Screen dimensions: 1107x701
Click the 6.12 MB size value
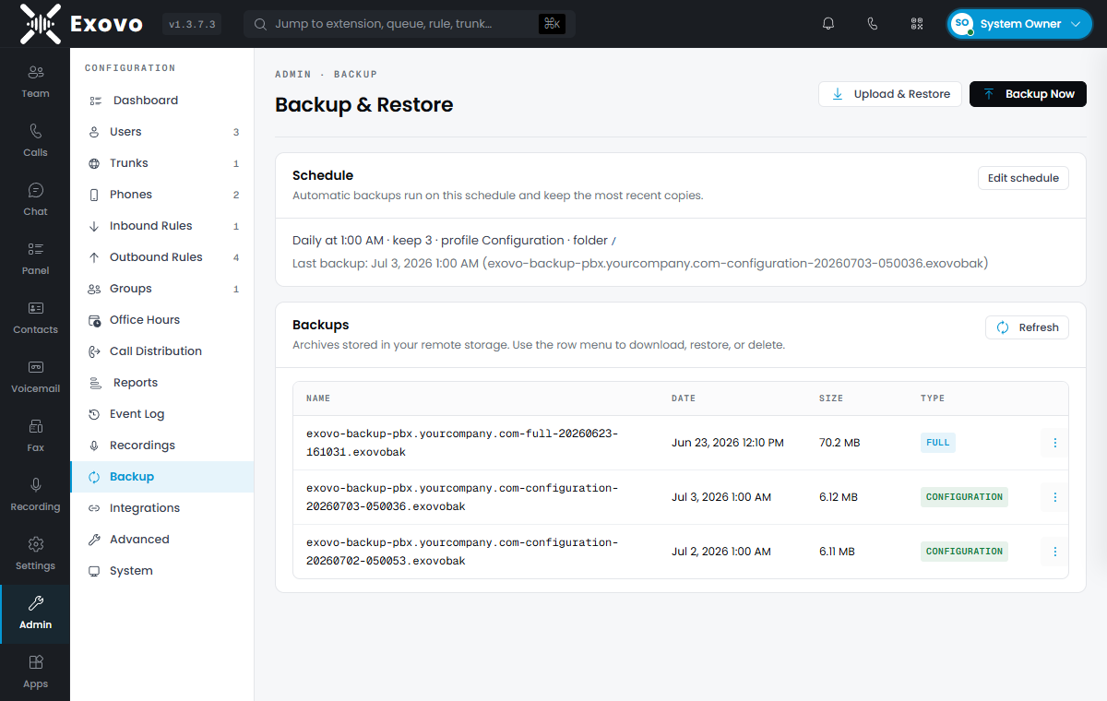839,497
